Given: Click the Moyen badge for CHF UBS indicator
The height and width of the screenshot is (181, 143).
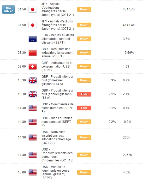Looking at the screenshot, I should (84, 67).
